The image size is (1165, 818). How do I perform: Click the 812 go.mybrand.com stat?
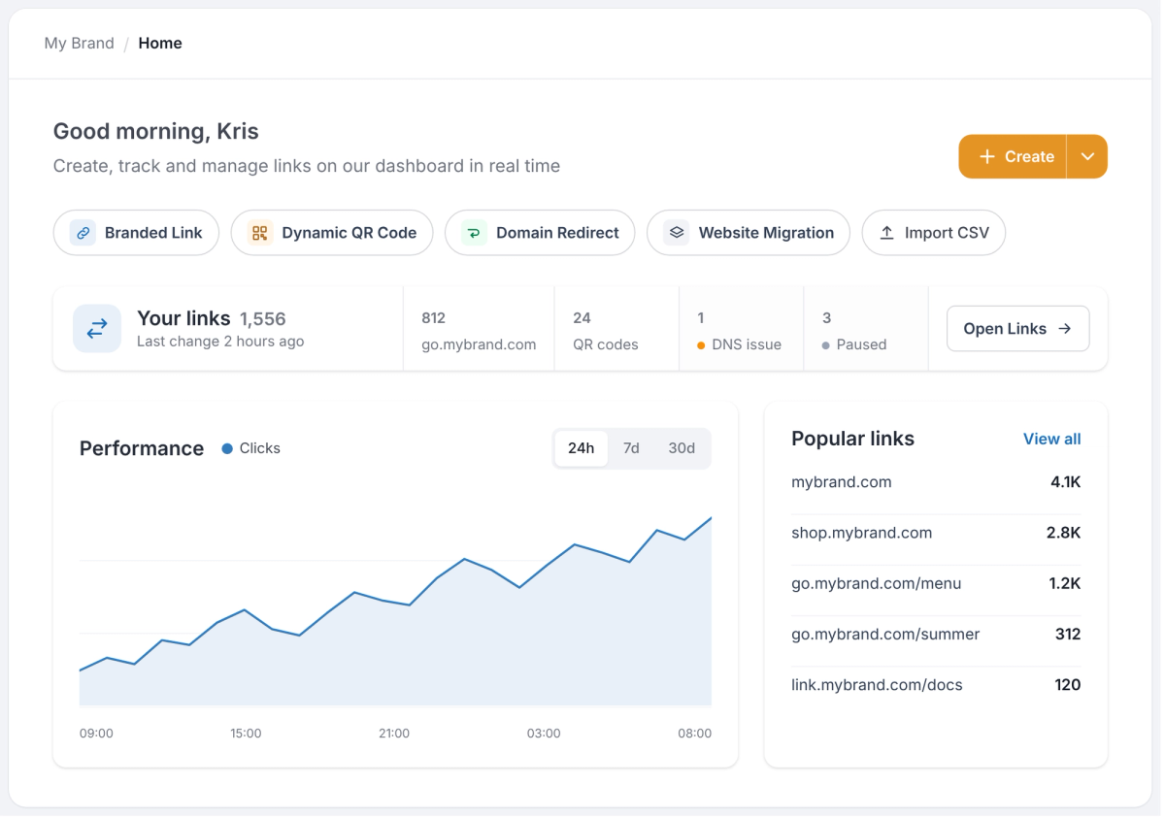click(x=479, y=329)
